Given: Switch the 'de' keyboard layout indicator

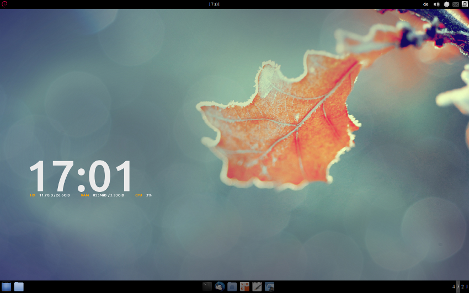Looking at the screenshot, I should [425, 4].
